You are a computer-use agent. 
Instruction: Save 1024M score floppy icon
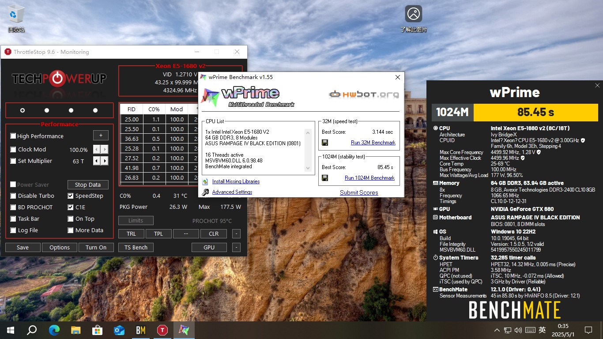[x=325, y=178]
